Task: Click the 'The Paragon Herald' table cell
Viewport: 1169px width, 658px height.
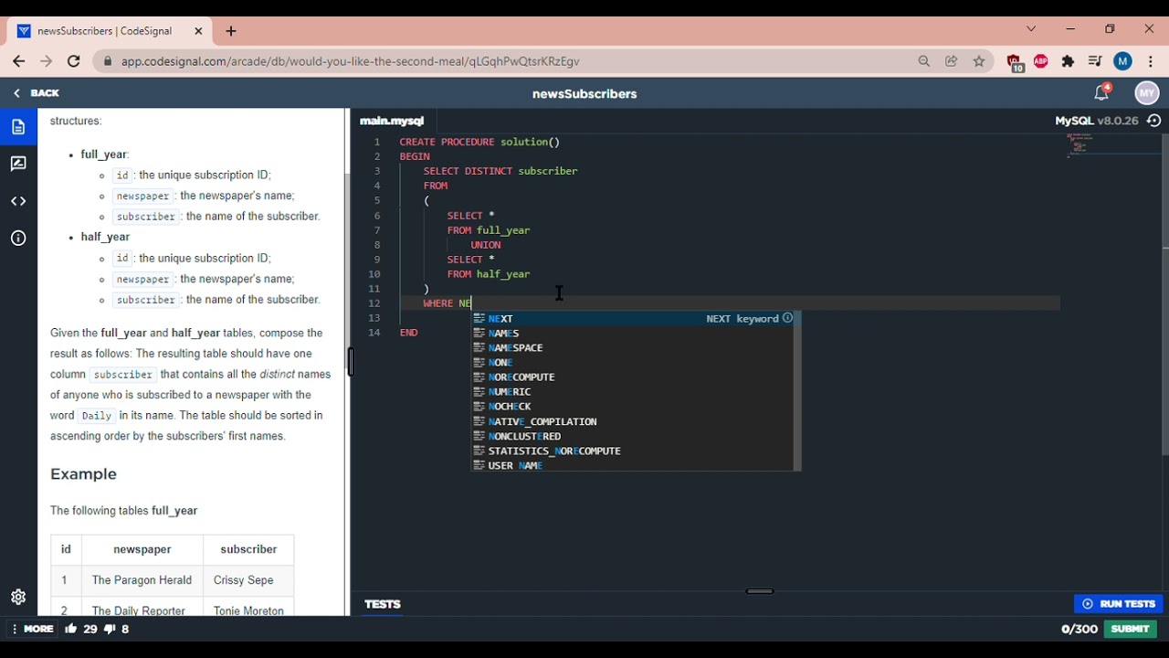Action: 142,580
